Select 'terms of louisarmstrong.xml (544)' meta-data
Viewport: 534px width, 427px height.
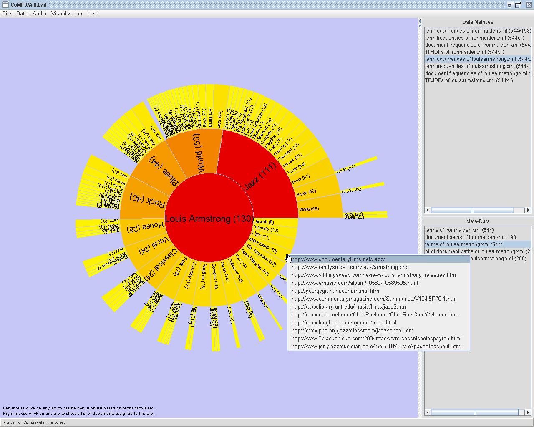coord(478,244)
